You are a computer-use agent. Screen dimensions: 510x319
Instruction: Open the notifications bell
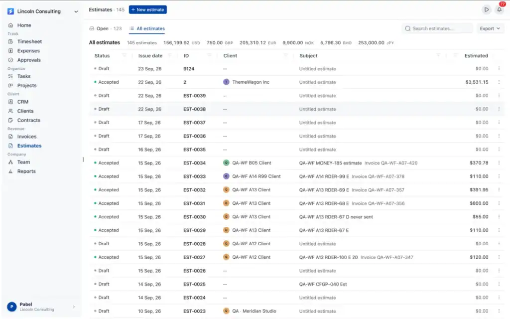499,10
